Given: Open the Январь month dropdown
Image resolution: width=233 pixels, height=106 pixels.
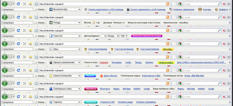Looking at the screenshot, I should click(x=113, y=36).
